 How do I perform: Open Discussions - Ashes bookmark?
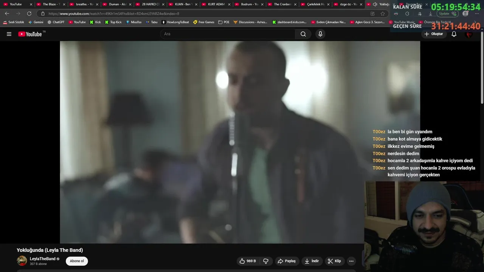coord(250,22)
